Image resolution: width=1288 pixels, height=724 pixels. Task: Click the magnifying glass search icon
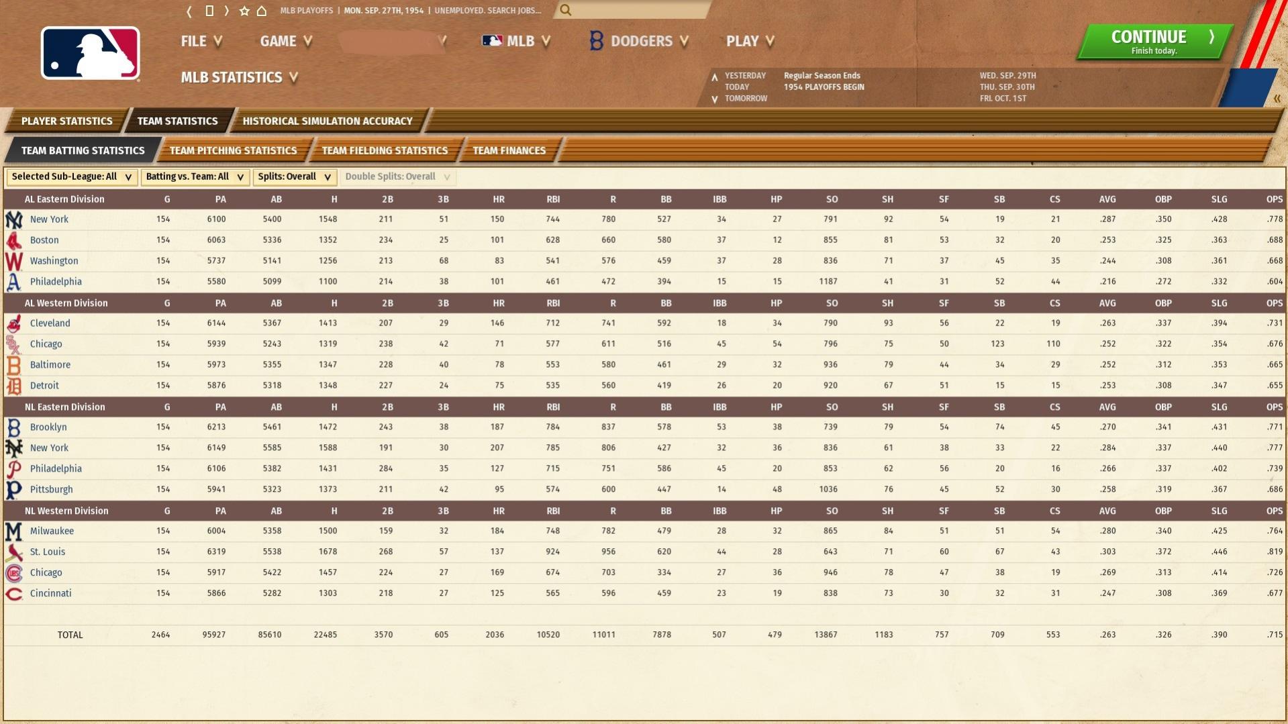point(566,10)
